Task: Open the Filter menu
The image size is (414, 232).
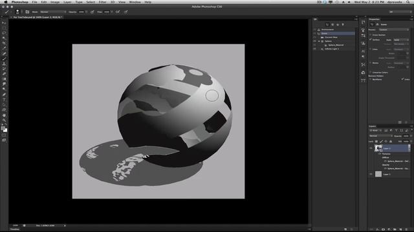Action: click(x=102, y=2)
